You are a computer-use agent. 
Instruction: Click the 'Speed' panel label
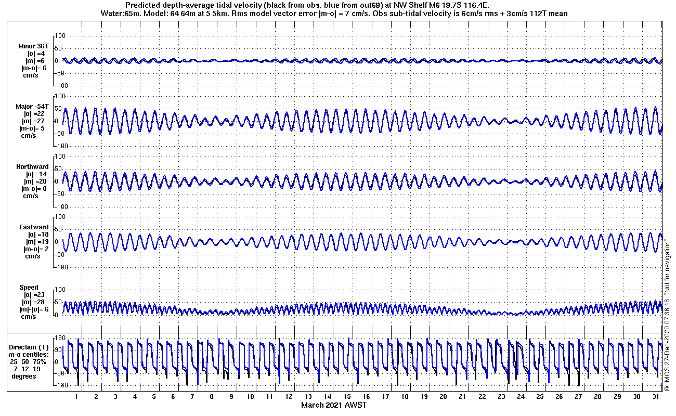[x=29, y=287]
